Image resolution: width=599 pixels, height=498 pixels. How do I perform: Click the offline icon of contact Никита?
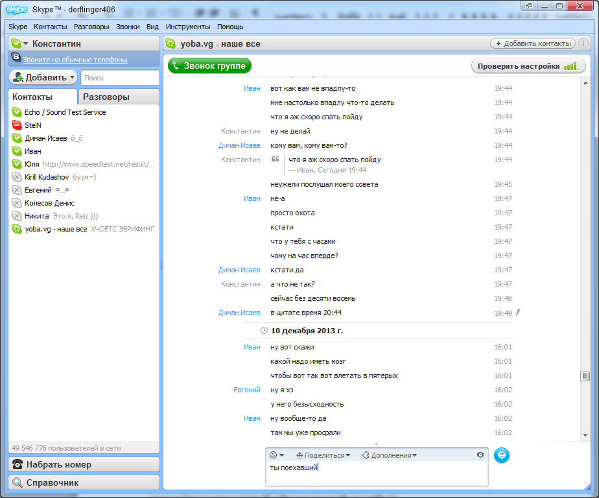(17, 216)
